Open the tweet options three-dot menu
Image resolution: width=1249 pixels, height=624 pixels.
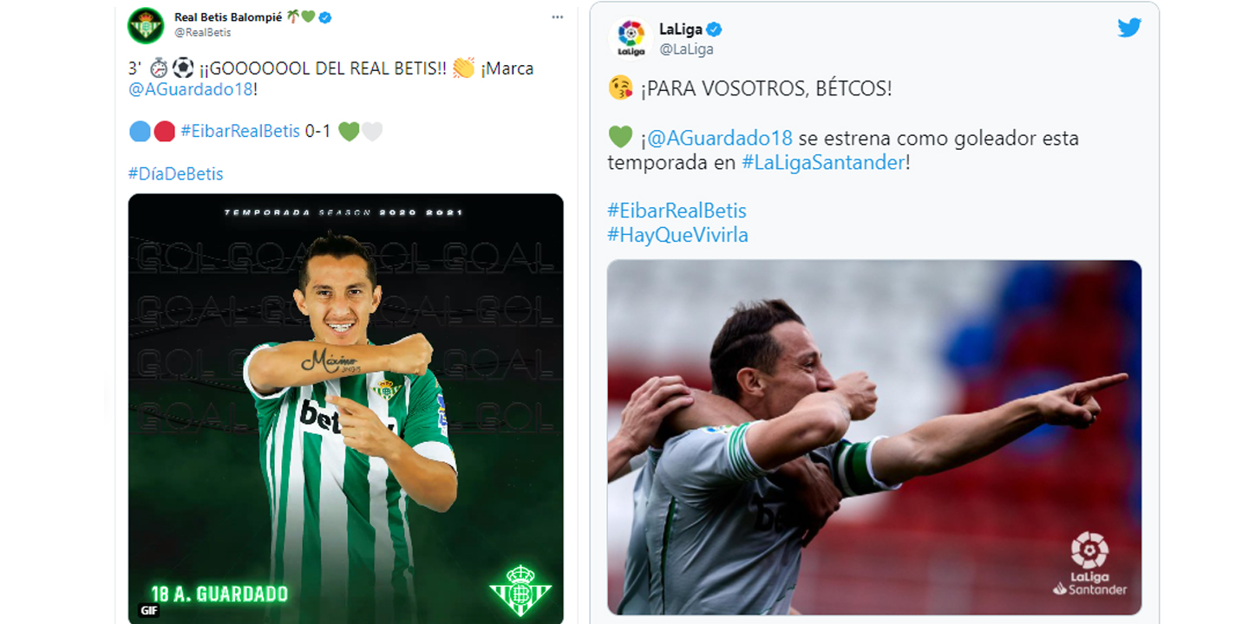[555, 17]
